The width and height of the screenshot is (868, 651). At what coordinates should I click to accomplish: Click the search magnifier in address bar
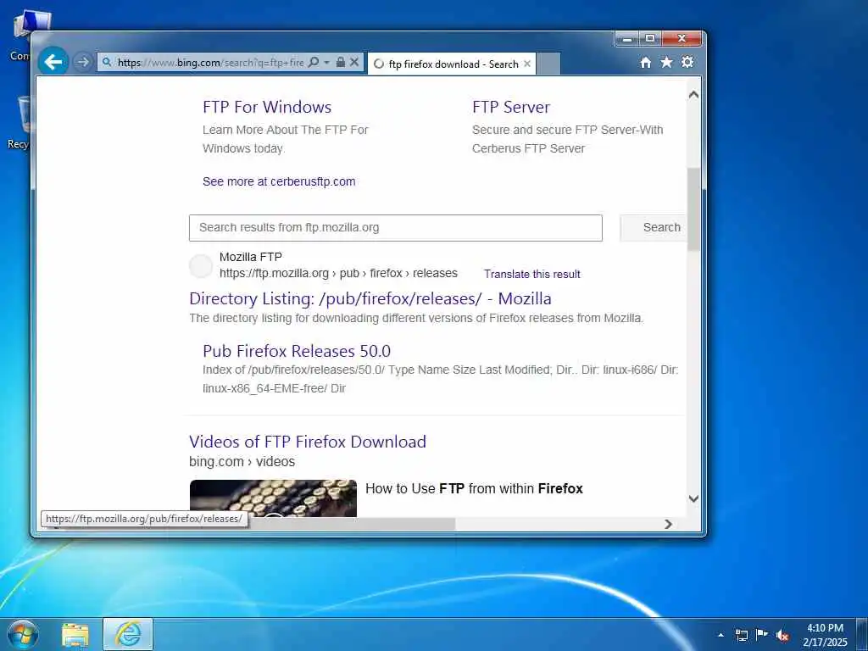tap(314, 62)
